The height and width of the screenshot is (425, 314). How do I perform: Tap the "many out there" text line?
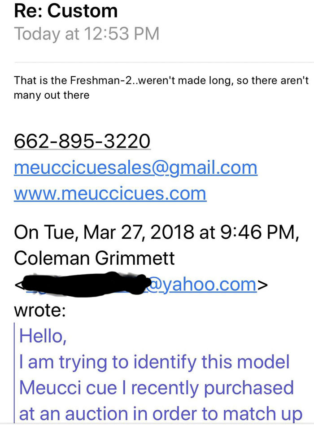52,95
